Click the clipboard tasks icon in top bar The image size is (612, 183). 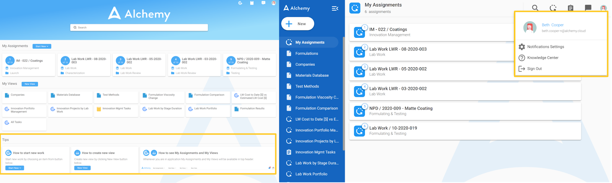tap(570, 8)
